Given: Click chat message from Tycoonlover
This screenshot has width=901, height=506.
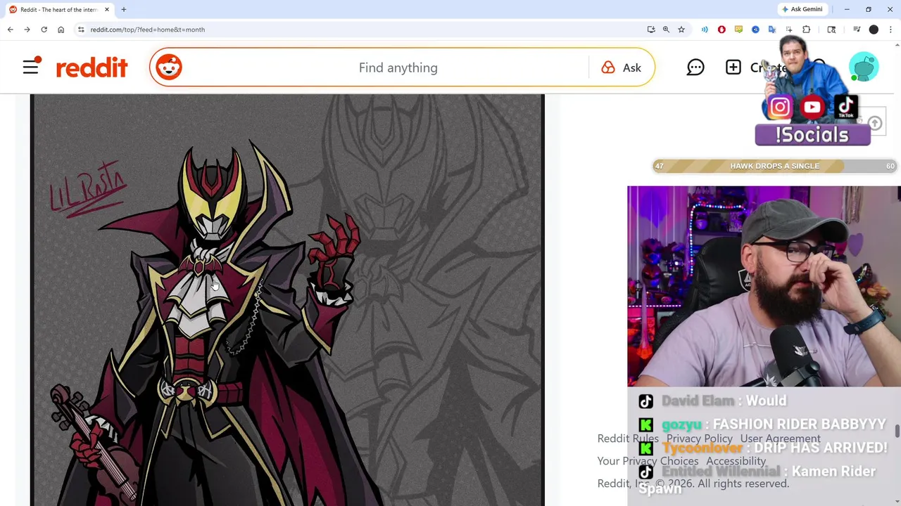Looking at the screenshot, I should (762, 448).
